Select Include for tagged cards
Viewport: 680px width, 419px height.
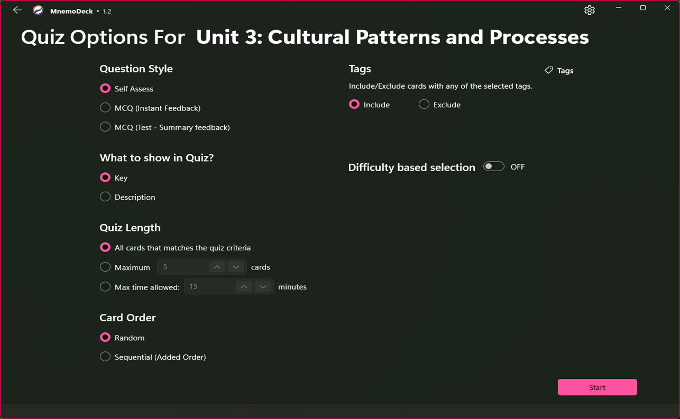[x=354, y=104]
